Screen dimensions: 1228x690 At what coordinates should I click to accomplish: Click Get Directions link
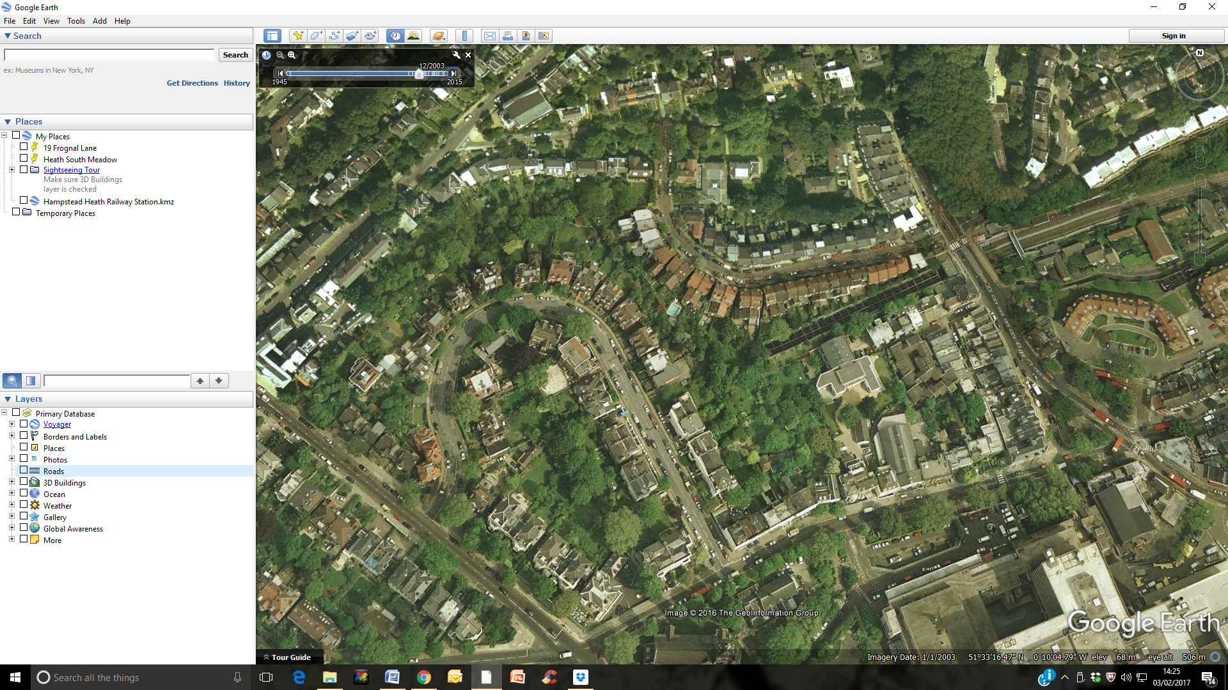click(x=192, y=83)
